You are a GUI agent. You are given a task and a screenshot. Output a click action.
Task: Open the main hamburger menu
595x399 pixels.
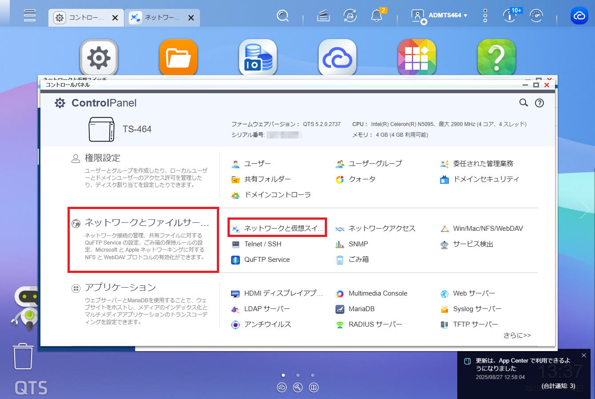point(30,16)
